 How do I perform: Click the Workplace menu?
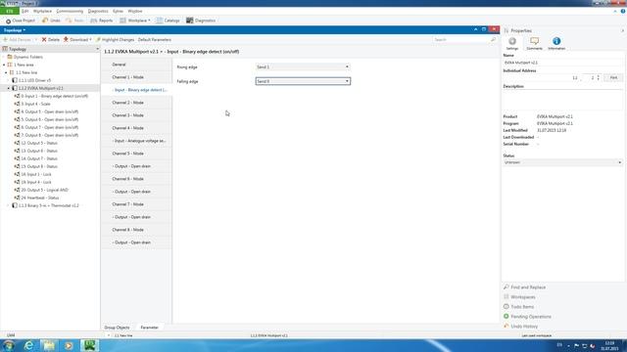42,11
